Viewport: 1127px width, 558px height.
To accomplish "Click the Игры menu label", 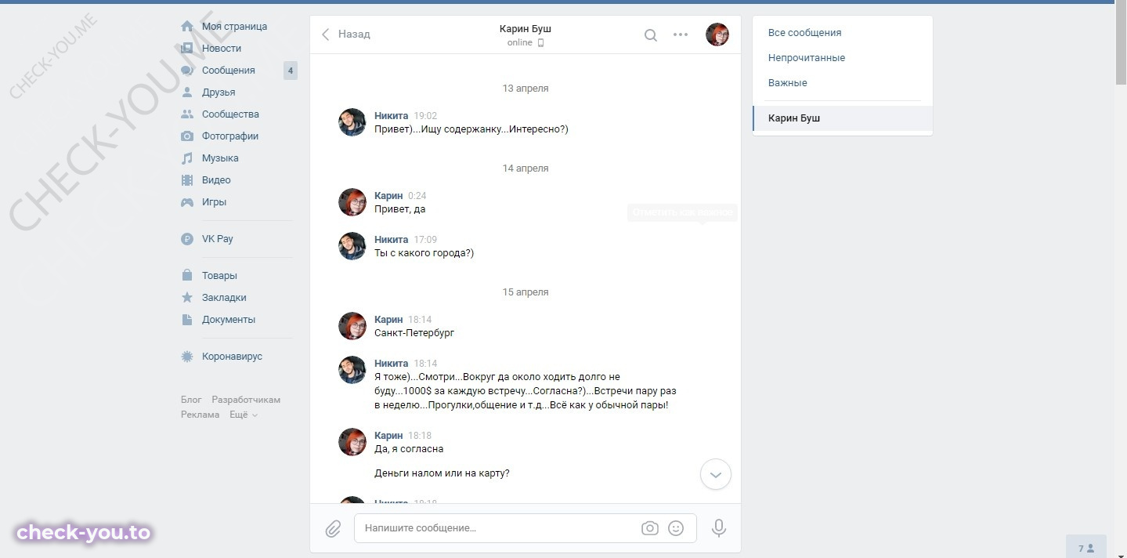I will coord(215,202).
